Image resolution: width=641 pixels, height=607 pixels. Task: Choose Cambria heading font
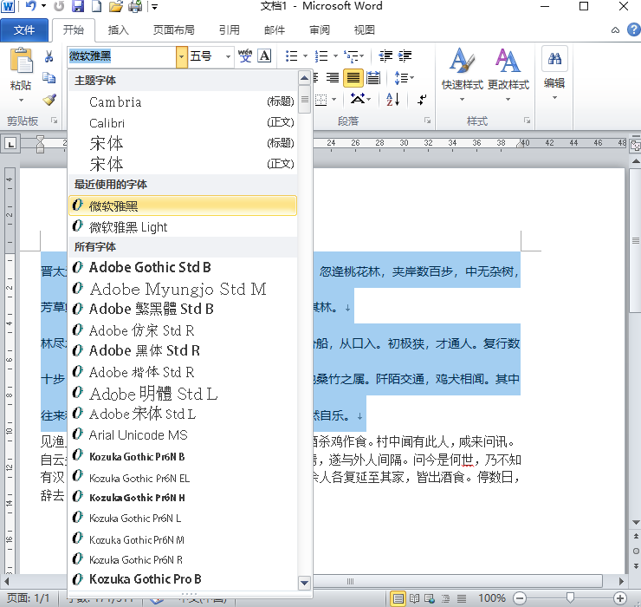182,101
